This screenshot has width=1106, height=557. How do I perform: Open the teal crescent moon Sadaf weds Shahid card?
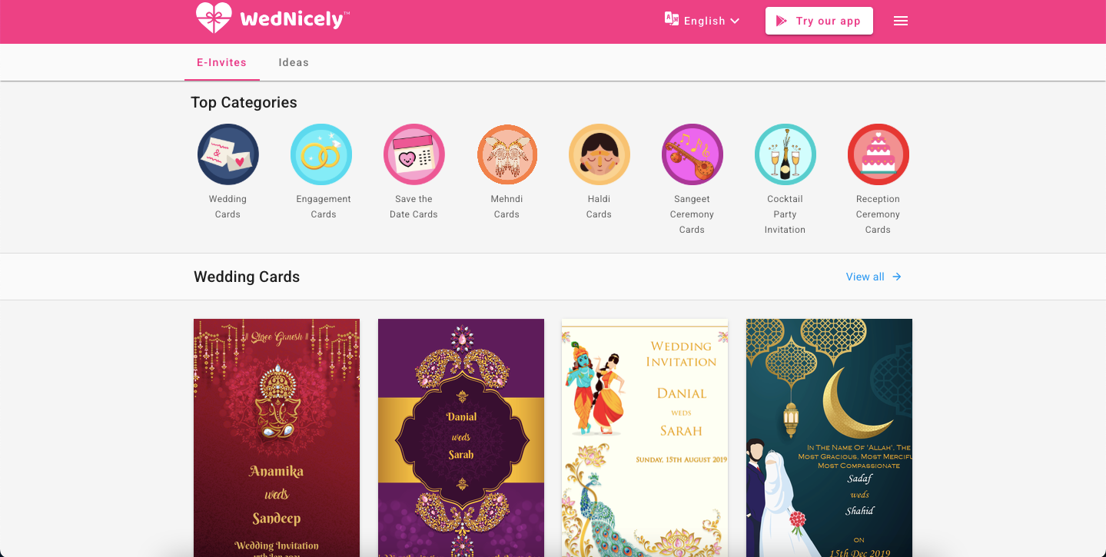(x=829, y=438)
